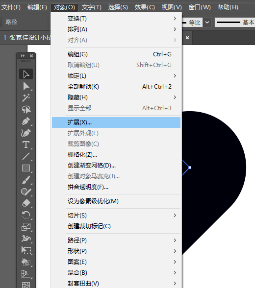Select the Magic Wand tool
255x288 pixels.
click(x=26, y=98)
